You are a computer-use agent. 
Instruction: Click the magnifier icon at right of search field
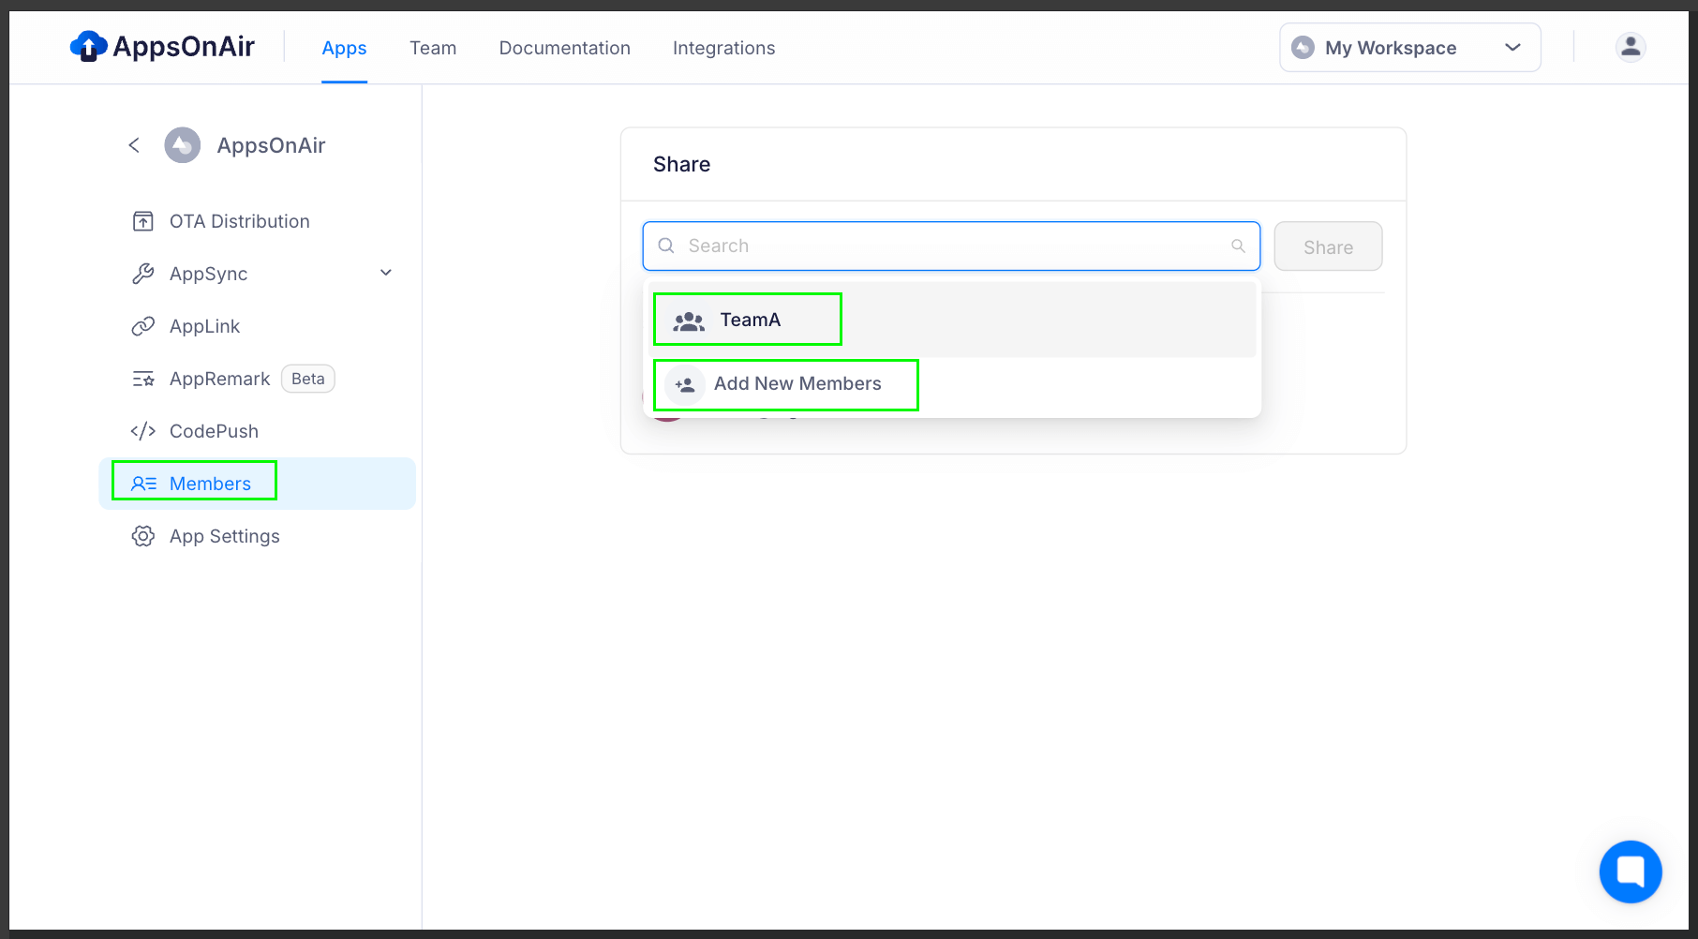1238,246
